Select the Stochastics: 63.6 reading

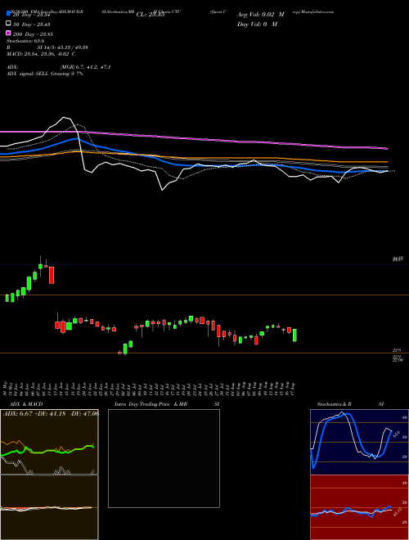point(25,41)
